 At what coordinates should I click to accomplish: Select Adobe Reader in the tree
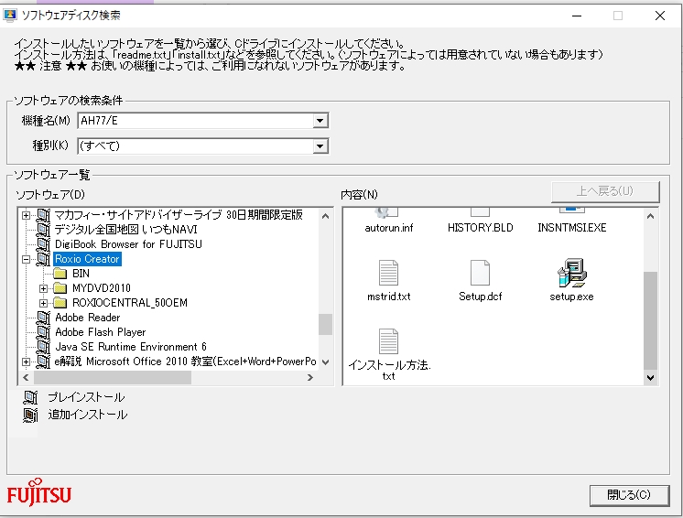pos(88,318)
